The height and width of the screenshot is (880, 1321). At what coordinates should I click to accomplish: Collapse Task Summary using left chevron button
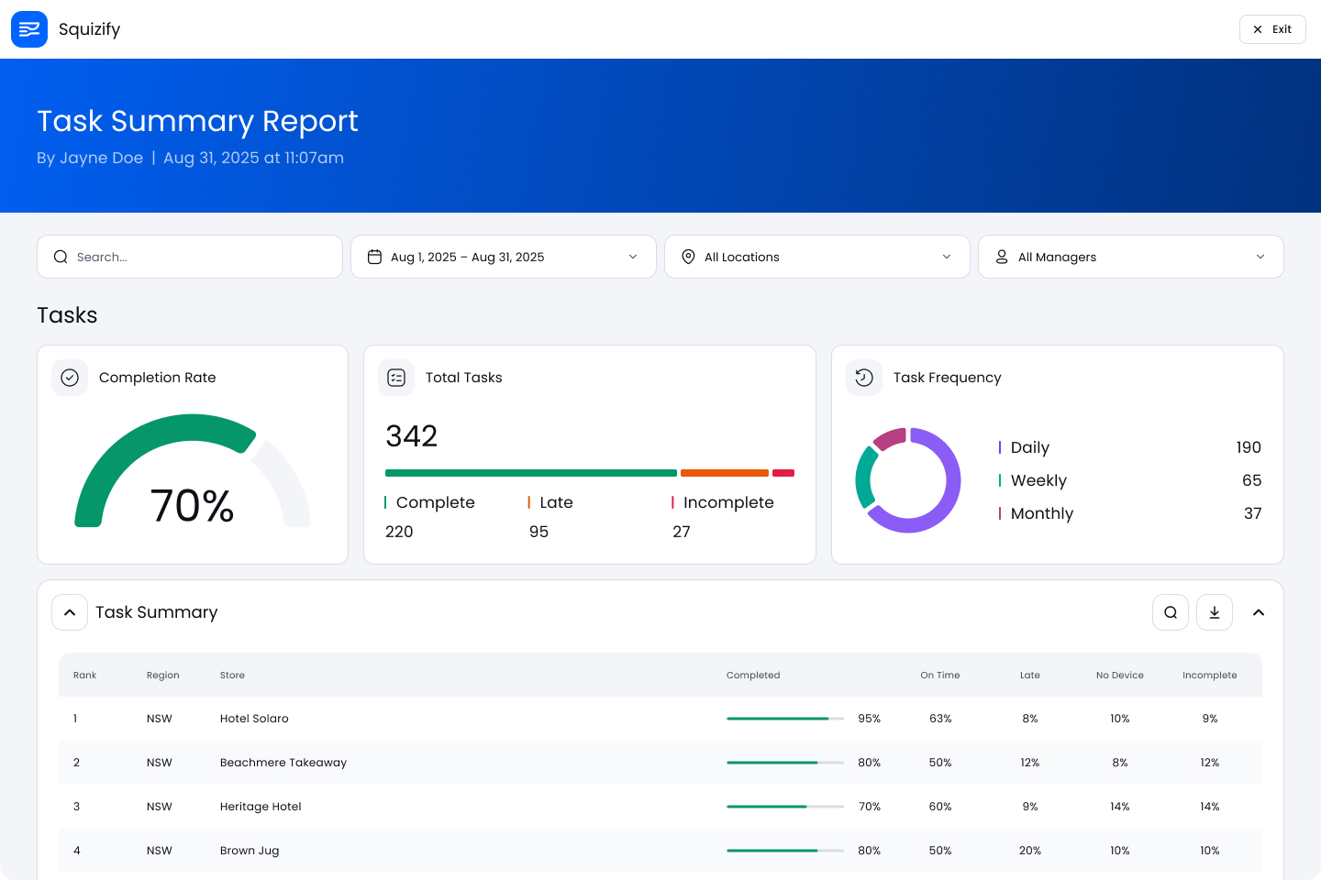click(x=70, y=612)
